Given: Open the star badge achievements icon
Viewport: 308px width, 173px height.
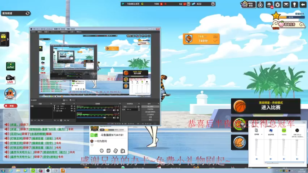Looking at the screenshot, I should click(277, 5).
